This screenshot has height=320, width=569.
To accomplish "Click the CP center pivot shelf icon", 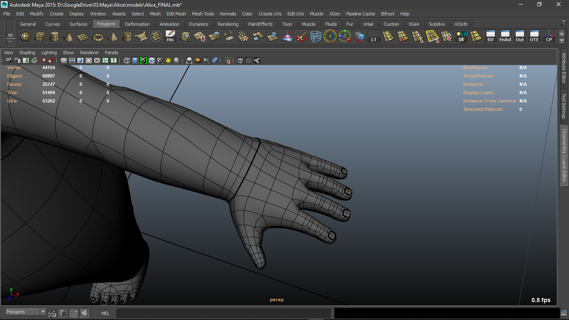I will (549, 37).
